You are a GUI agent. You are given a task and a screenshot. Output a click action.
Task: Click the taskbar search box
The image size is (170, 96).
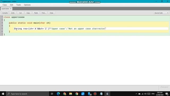tap(28, 94)
